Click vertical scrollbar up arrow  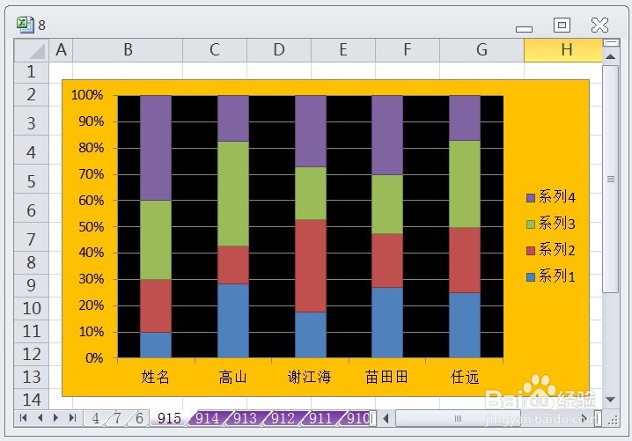coord(611,56)
